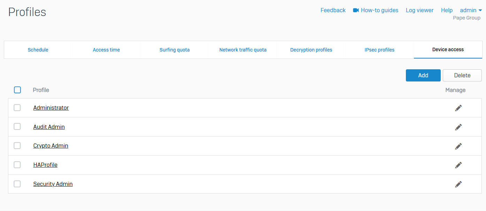
Task: Click the Help link in the header
Action: coord(447,10)
